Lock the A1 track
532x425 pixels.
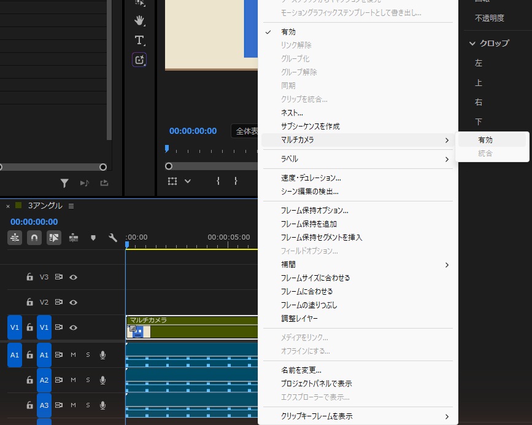pyautogui.click(x=30, y=355)
